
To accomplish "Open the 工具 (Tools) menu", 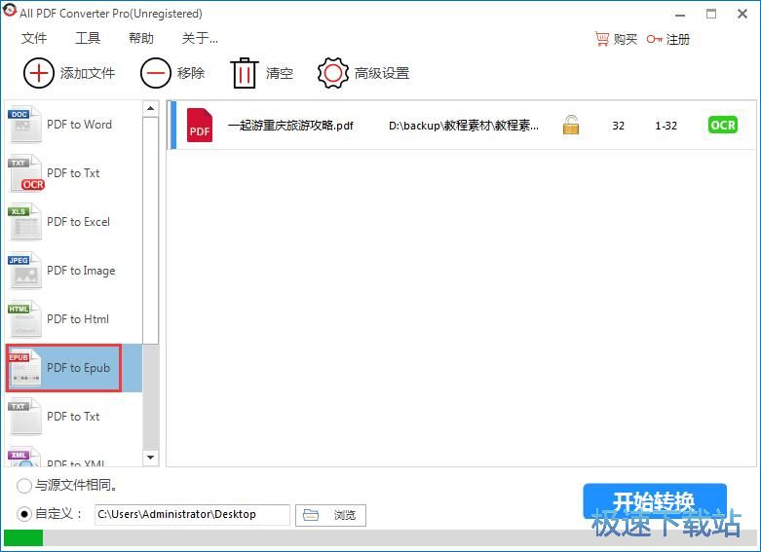I will [88, 38].
